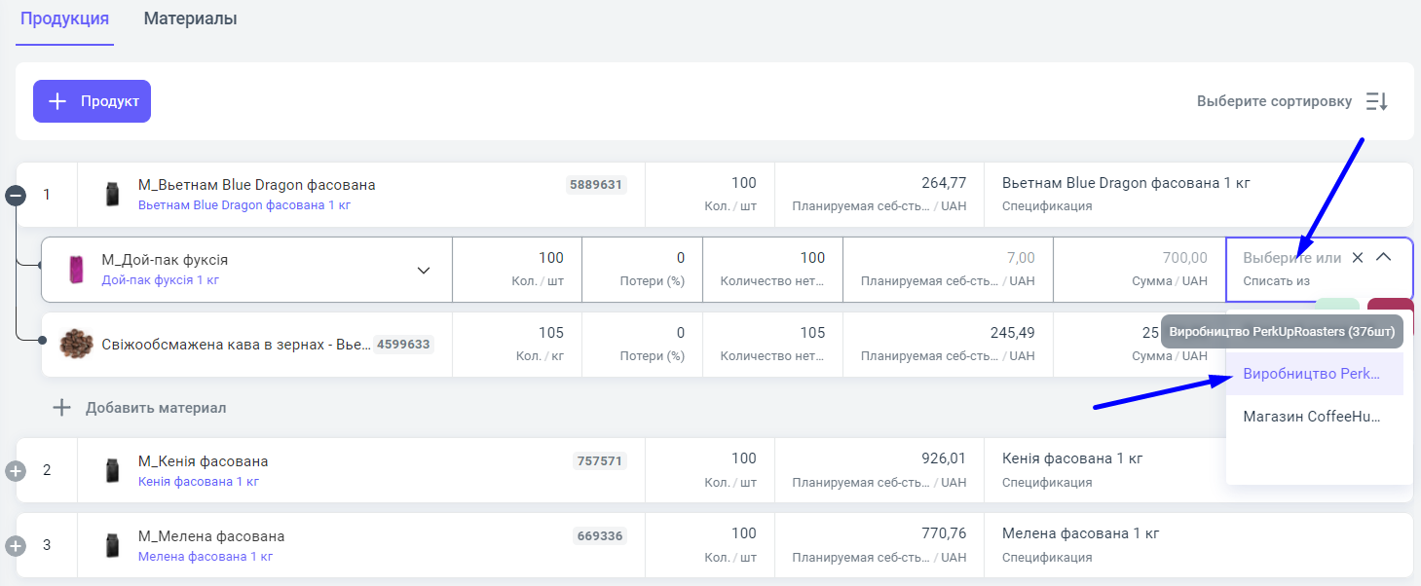Collapse product row 1 materials

point(16,196)
